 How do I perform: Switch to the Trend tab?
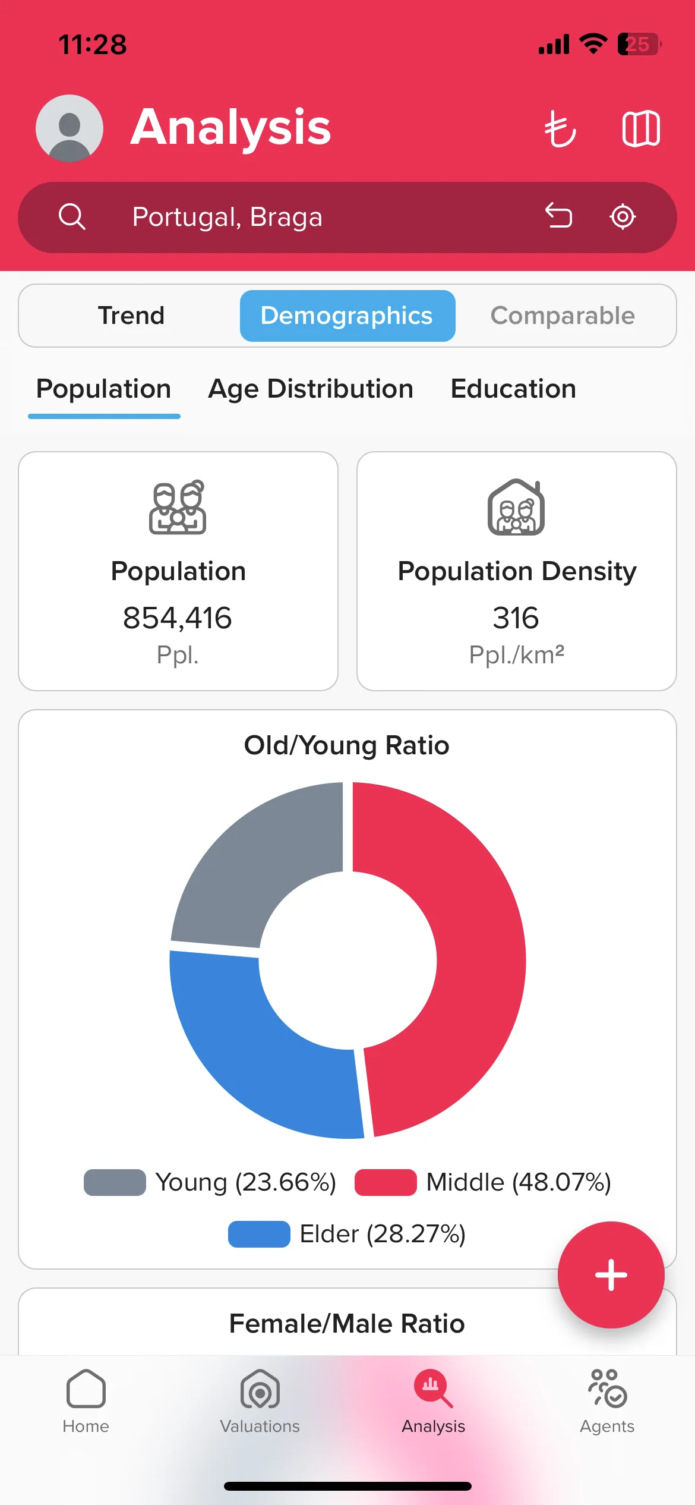tap(131, 316)
